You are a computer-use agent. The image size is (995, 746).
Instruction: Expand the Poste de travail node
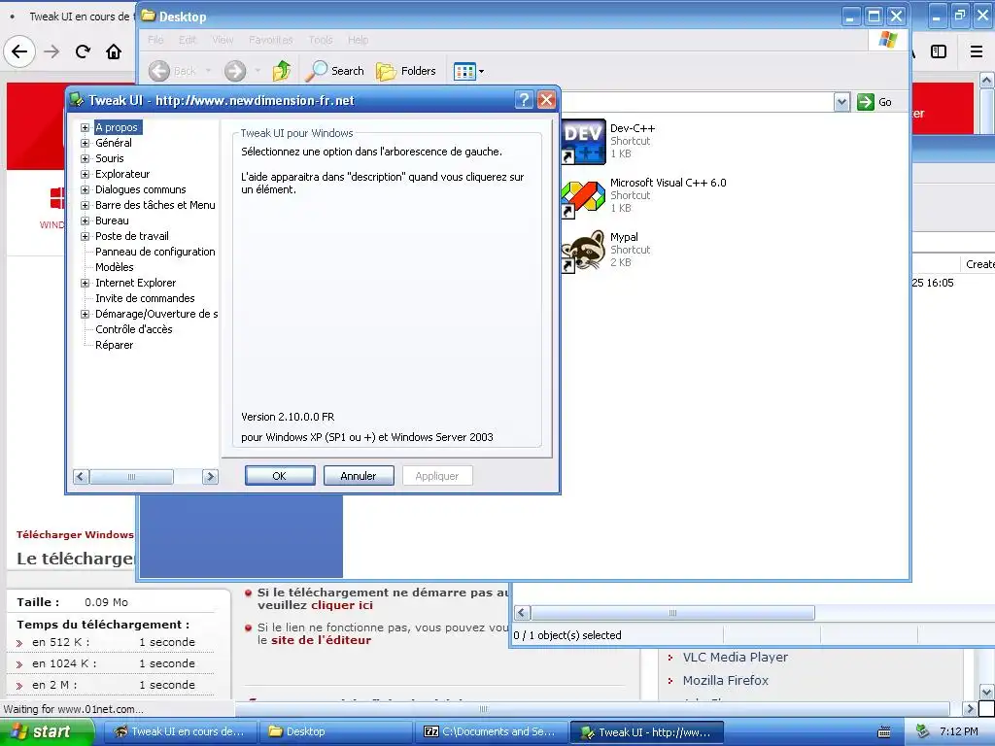click(86, 237)
